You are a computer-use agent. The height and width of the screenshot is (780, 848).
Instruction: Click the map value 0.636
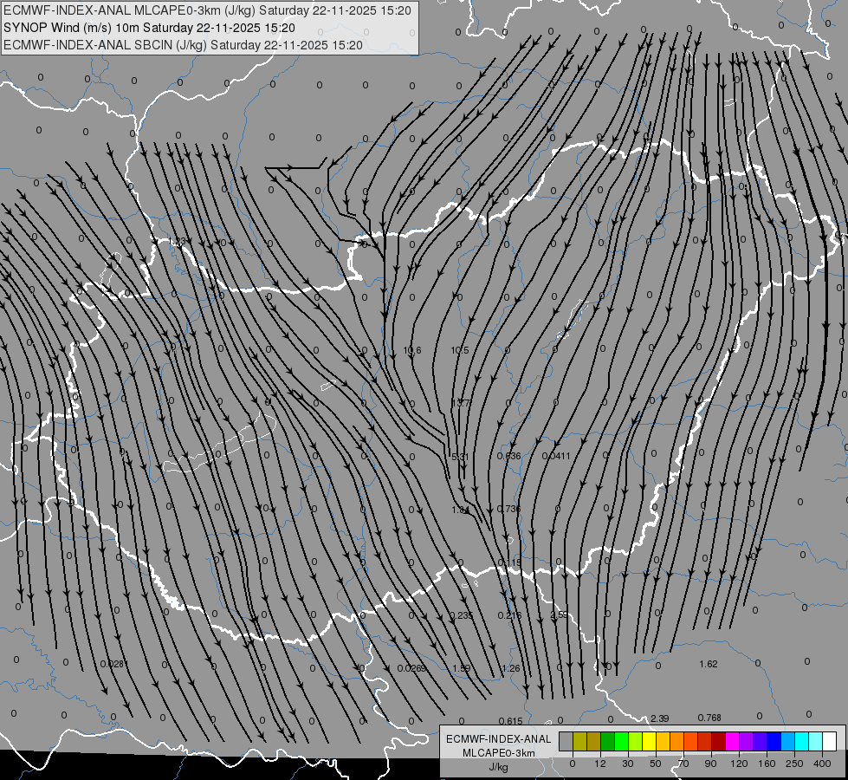point(509,456)
